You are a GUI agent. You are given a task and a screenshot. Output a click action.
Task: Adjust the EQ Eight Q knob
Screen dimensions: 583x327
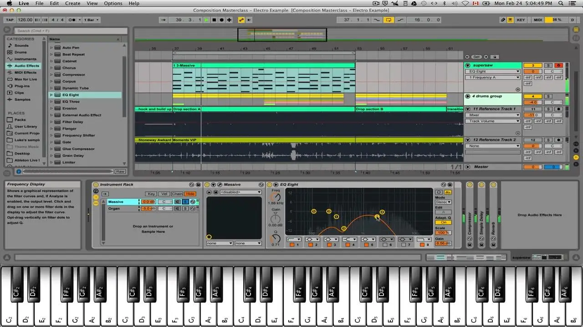[276, 238]
